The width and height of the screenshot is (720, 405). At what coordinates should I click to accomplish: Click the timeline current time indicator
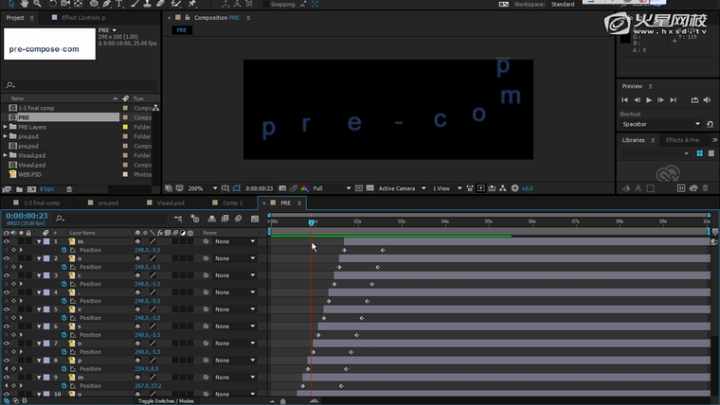311,222
